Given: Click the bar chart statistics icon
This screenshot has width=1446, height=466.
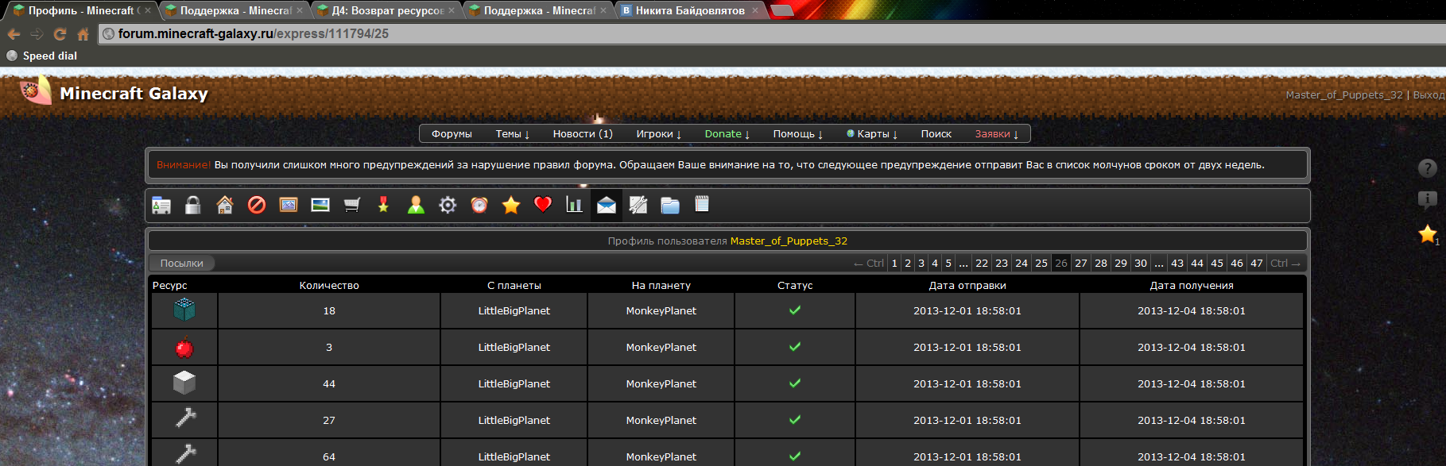Looking at the screenshot, I should 574,206.
